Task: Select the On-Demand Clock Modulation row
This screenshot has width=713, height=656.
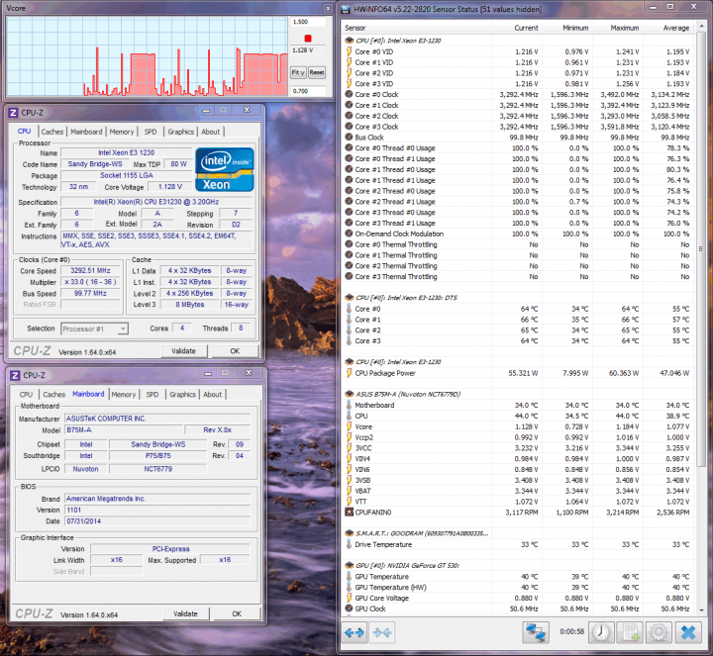Action: 518,234
